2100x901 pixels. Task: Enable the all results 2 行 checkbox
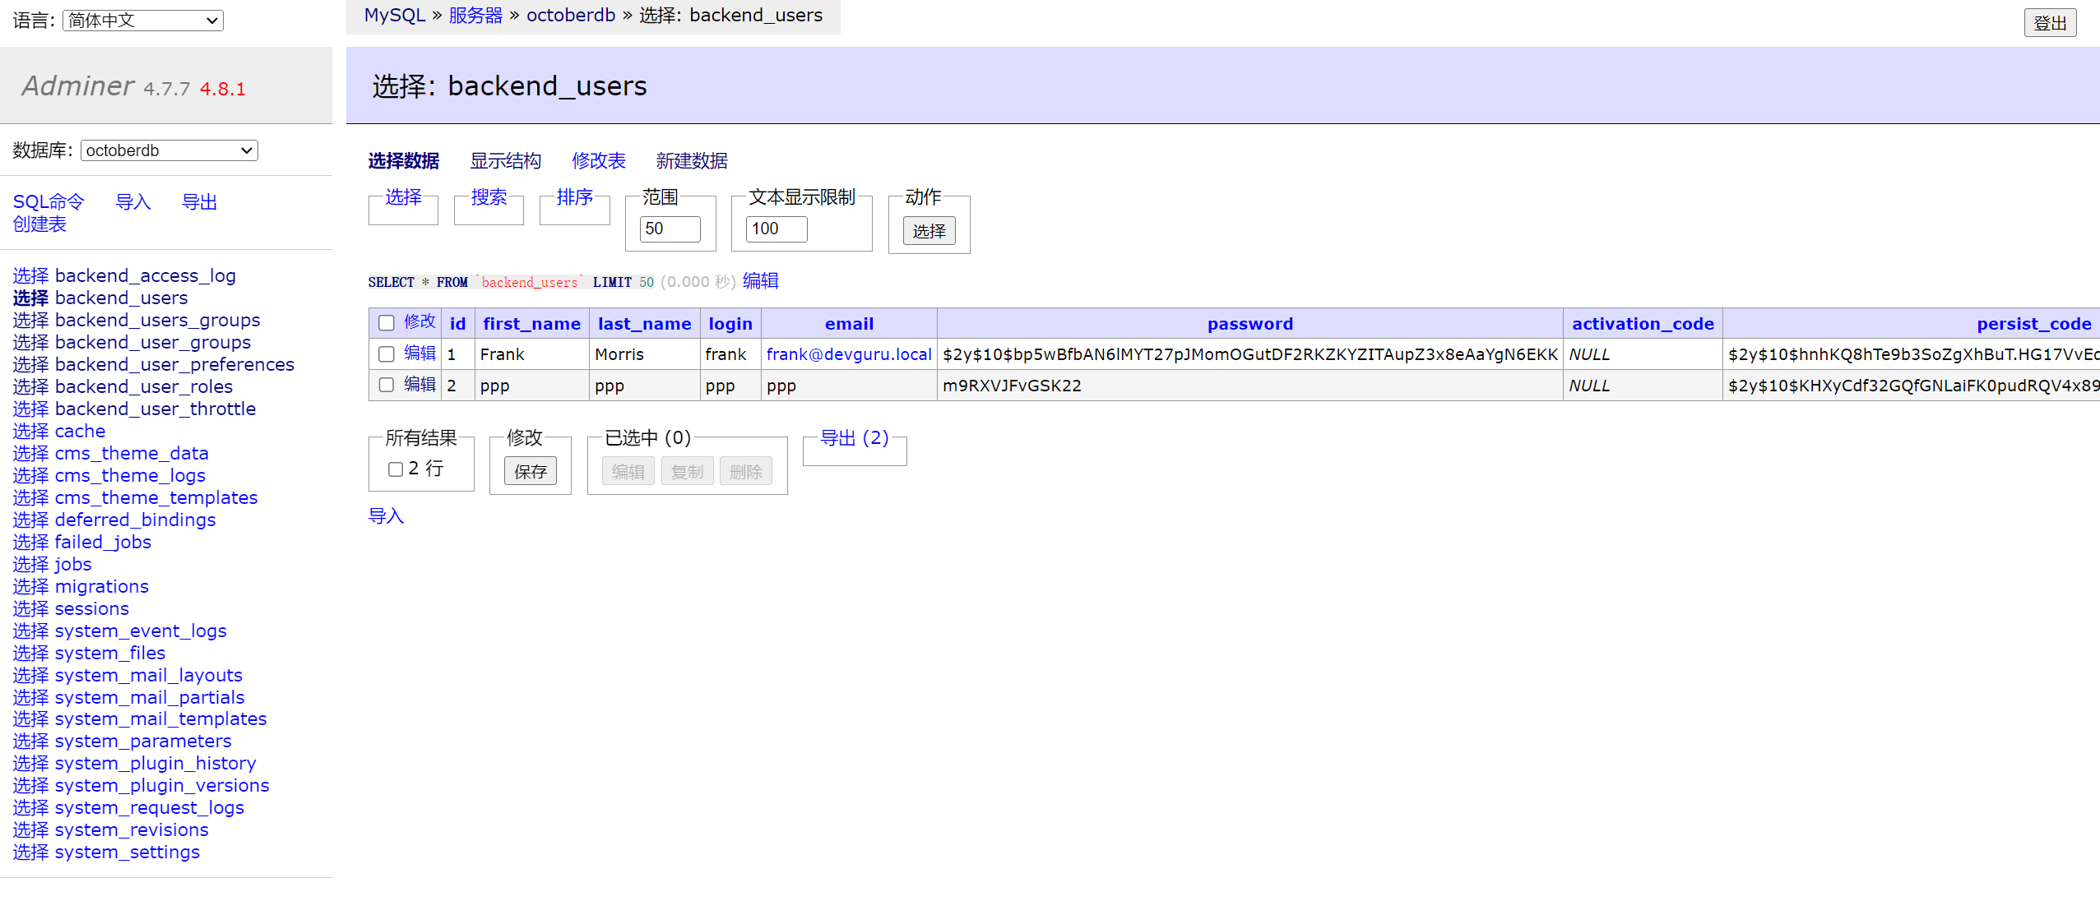click(x=396, y=469)
